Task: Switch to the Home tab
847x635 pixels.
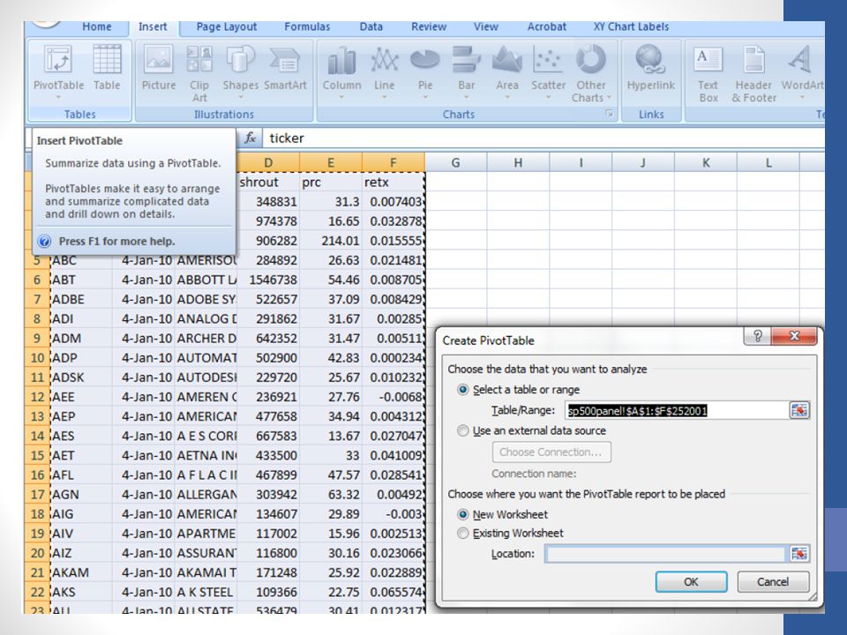Action: coord(97,27)
